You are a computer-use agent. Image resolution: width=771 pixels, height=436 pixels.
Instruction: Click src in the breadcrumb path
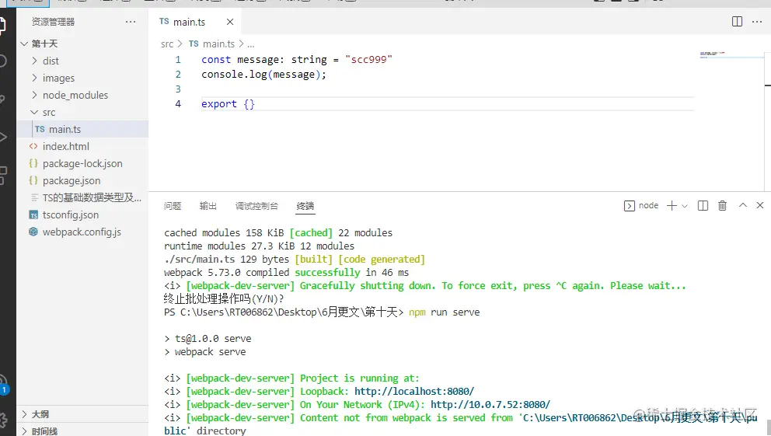pos(166,44)
